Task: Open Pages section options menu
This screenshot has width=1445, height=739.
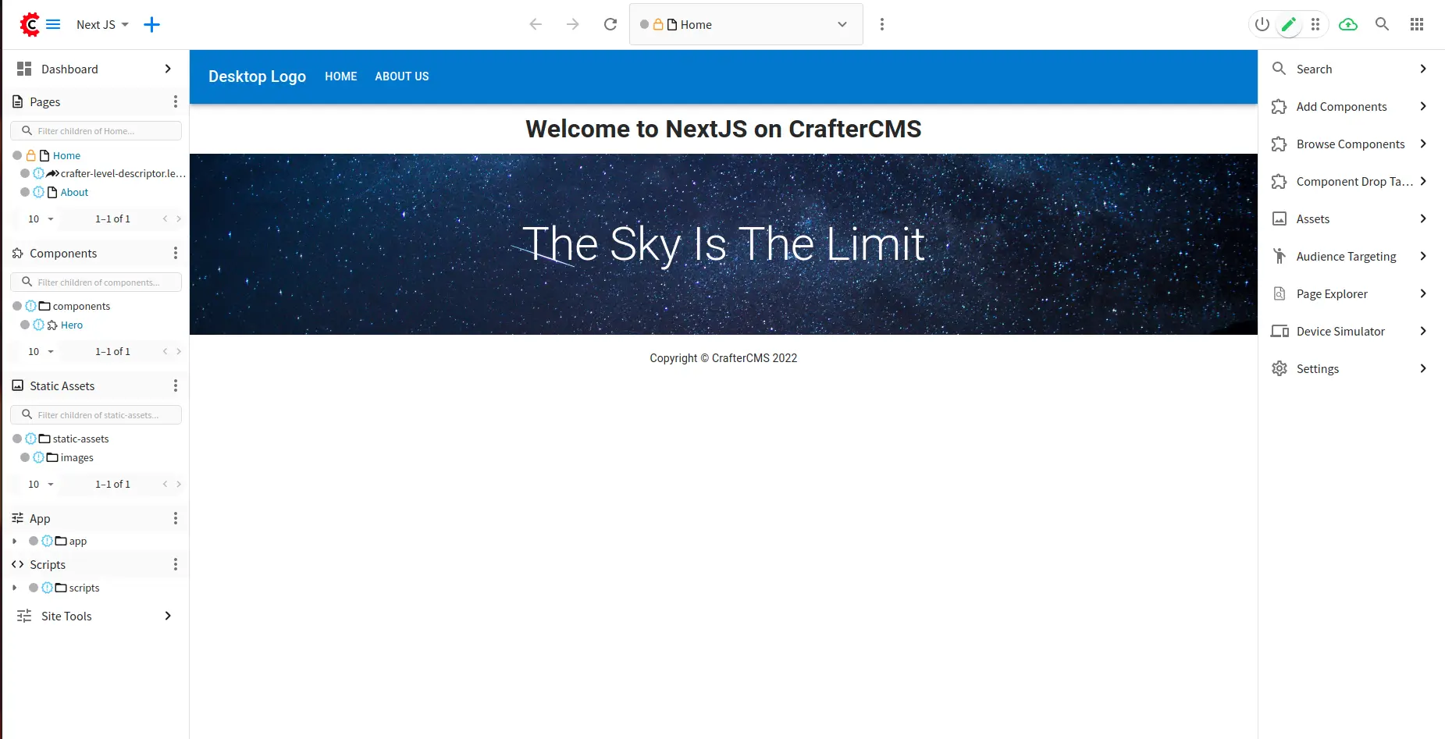Action: (175, 101)
